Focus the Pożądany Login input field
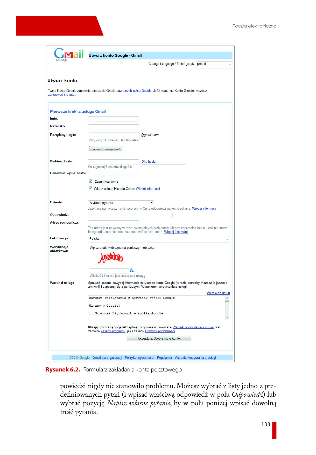316x455 pixels. pyautogui.click(x=114, y=135)
